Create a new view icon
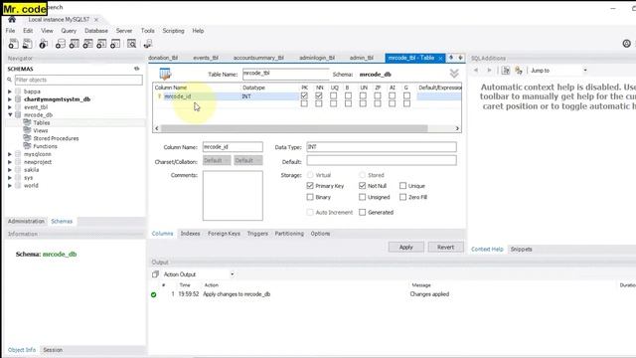This screenshot has height=358, width=636. (x=88, y=44)
